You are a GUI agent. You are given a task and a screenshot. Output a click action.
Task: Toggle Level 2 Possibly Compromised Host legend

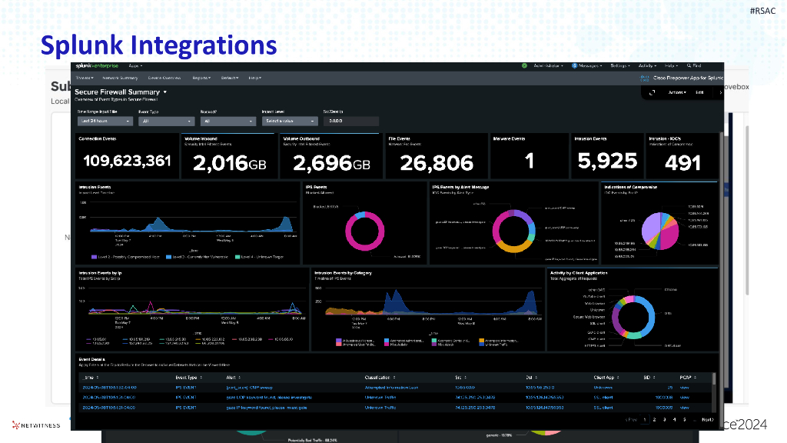[125, 257]
